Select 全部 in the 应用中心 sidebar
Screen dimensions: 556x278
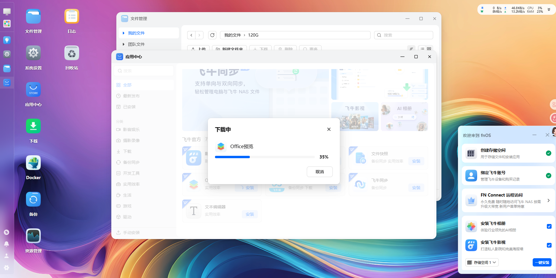click(144, 85)
